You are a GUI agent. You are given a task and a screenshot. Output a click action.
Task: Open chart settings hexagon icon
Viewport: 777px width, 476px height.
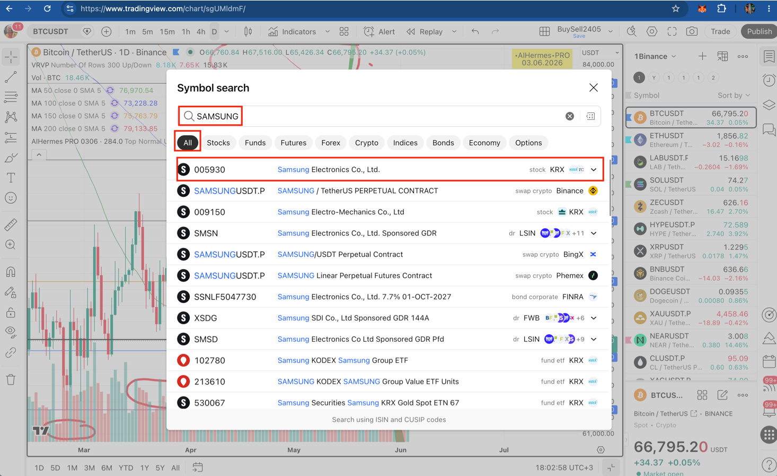pyautogui.click(x=652, y=32)
